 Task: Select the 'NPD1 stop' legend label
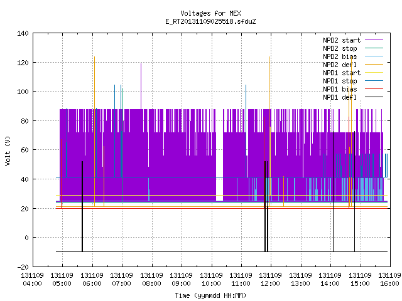pos(340,81)
